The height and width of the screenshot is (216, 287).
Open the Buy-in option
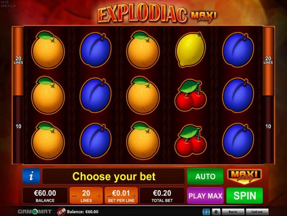coord(233,212)
